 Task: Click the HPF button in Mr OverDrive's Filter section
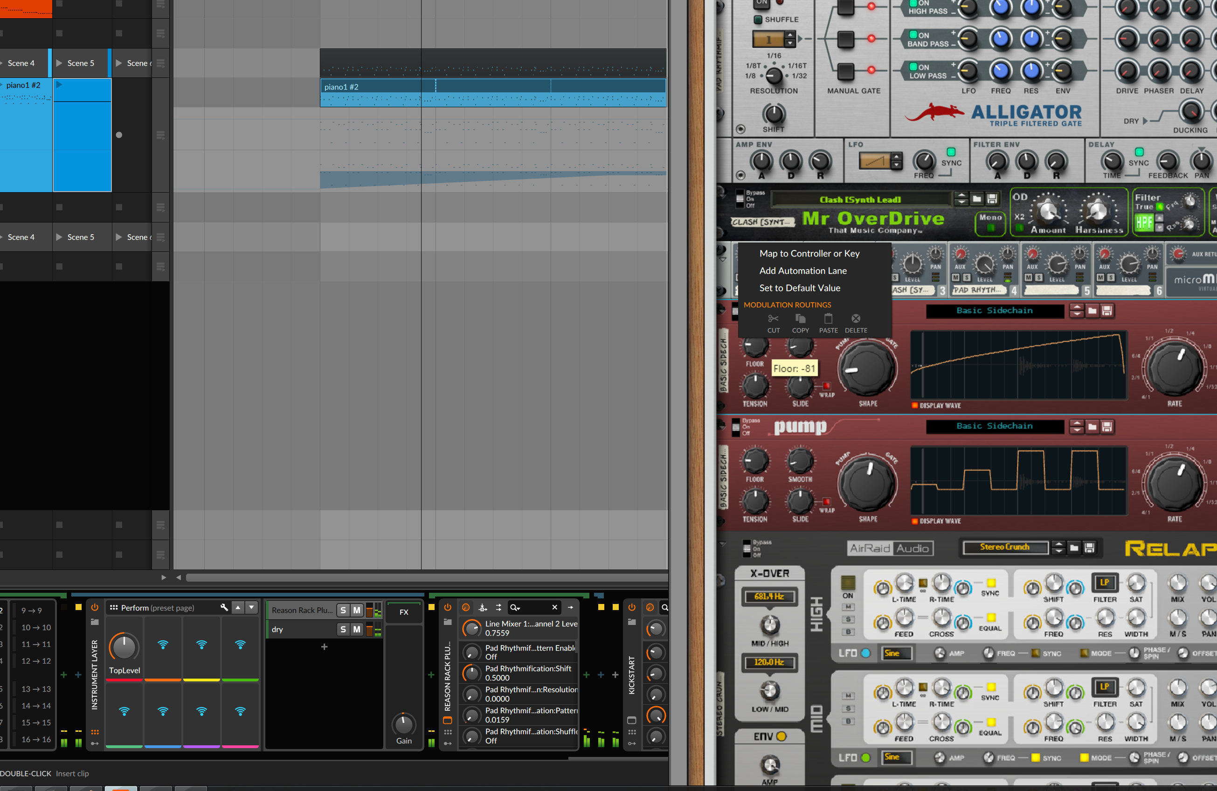[1143, 222]
